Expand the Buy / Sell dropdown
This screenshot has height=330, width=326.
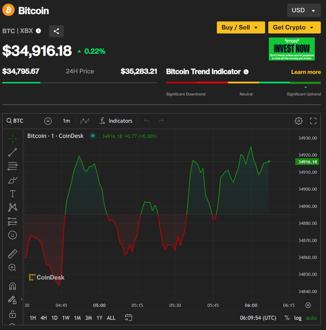(241, 27)
